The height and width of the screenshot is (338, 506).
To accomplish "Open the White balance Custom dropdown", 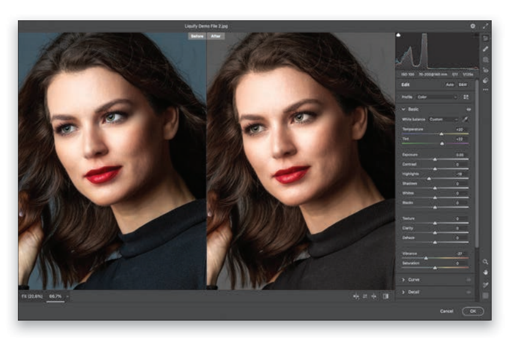I will click(x=443, y=119).
